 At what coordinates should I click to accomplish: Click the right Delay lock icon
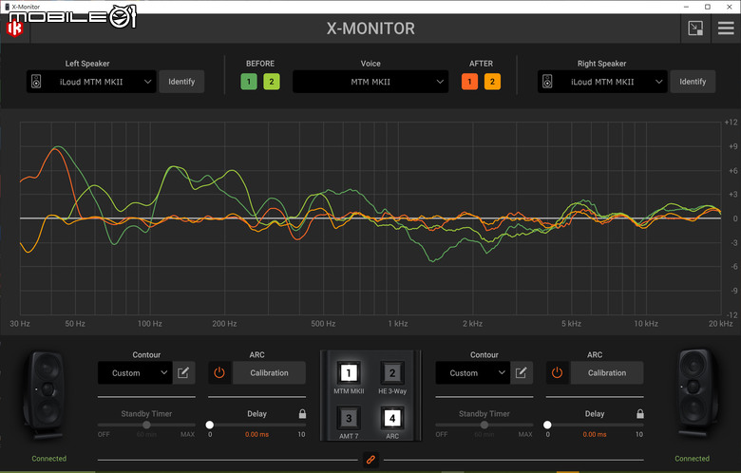pos(640,414)
